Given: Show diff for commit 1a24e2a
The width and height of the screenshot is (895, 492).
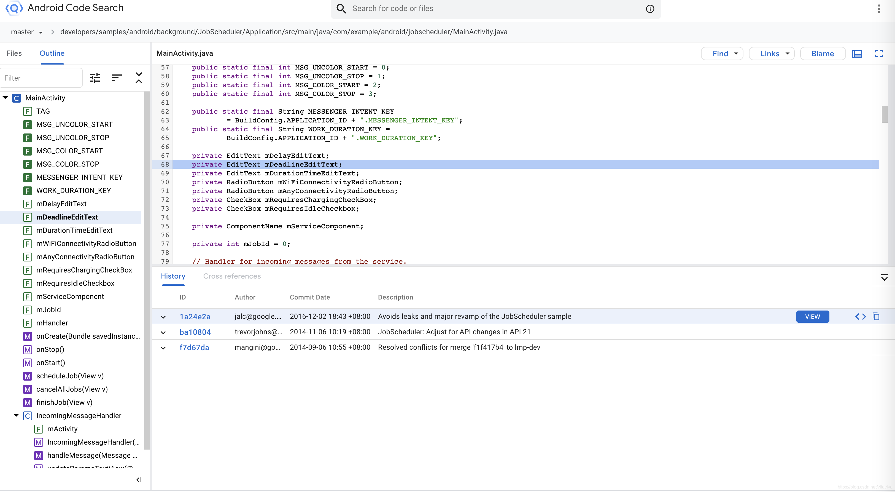Looking at the screenshot, I should pyautogui.click(x=860, y=316).
